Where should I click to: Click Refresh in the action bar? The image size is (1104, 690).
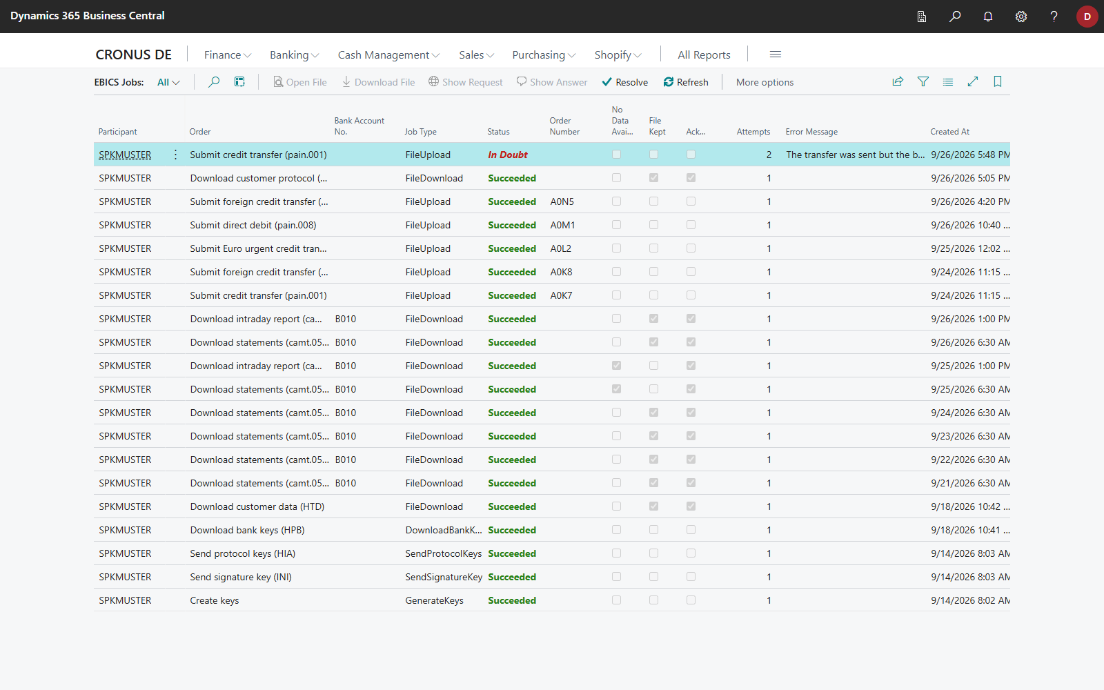(686, 82)
